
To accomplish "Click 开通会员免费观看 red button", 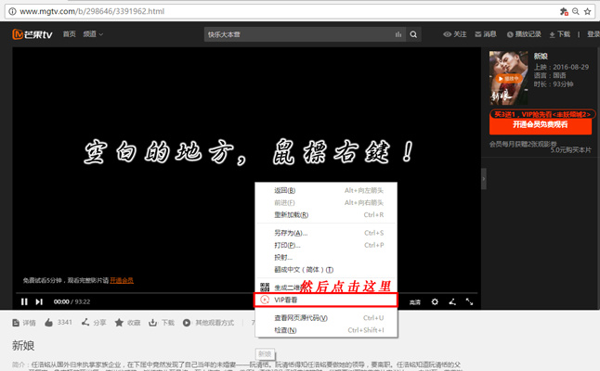I will (x=541, y=124).
